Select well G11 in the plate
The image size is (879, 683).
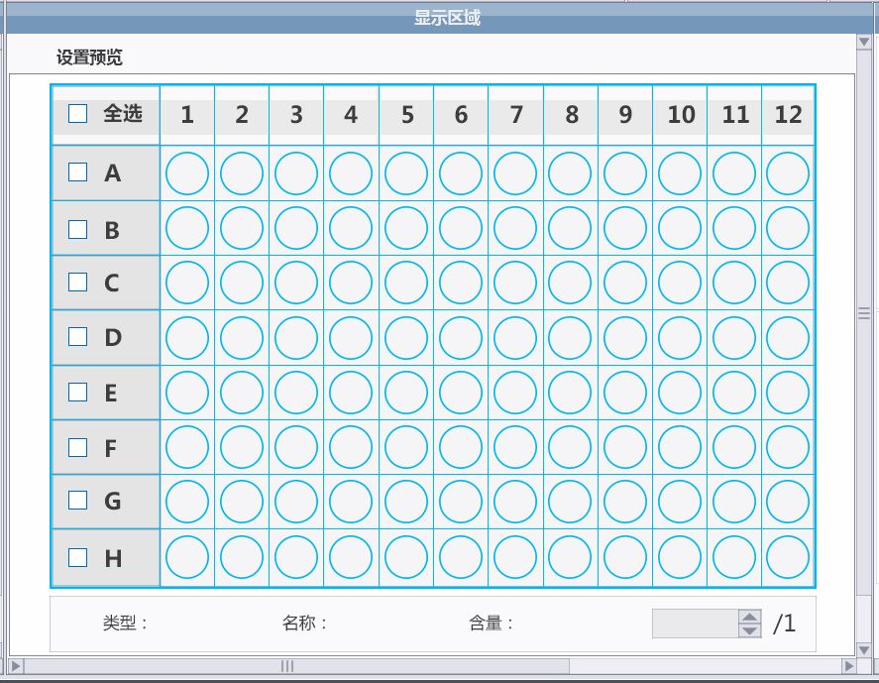(x=734, y=502)
